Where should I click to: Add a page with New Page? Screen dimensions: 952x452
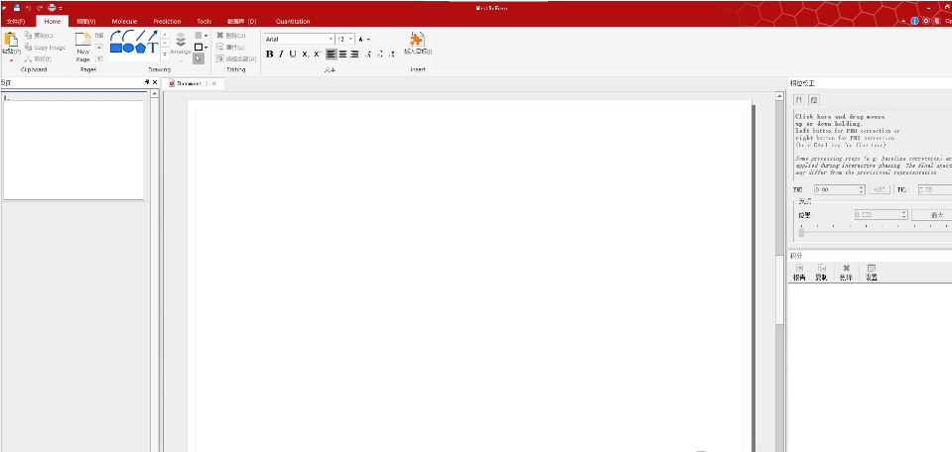[83, 48]
